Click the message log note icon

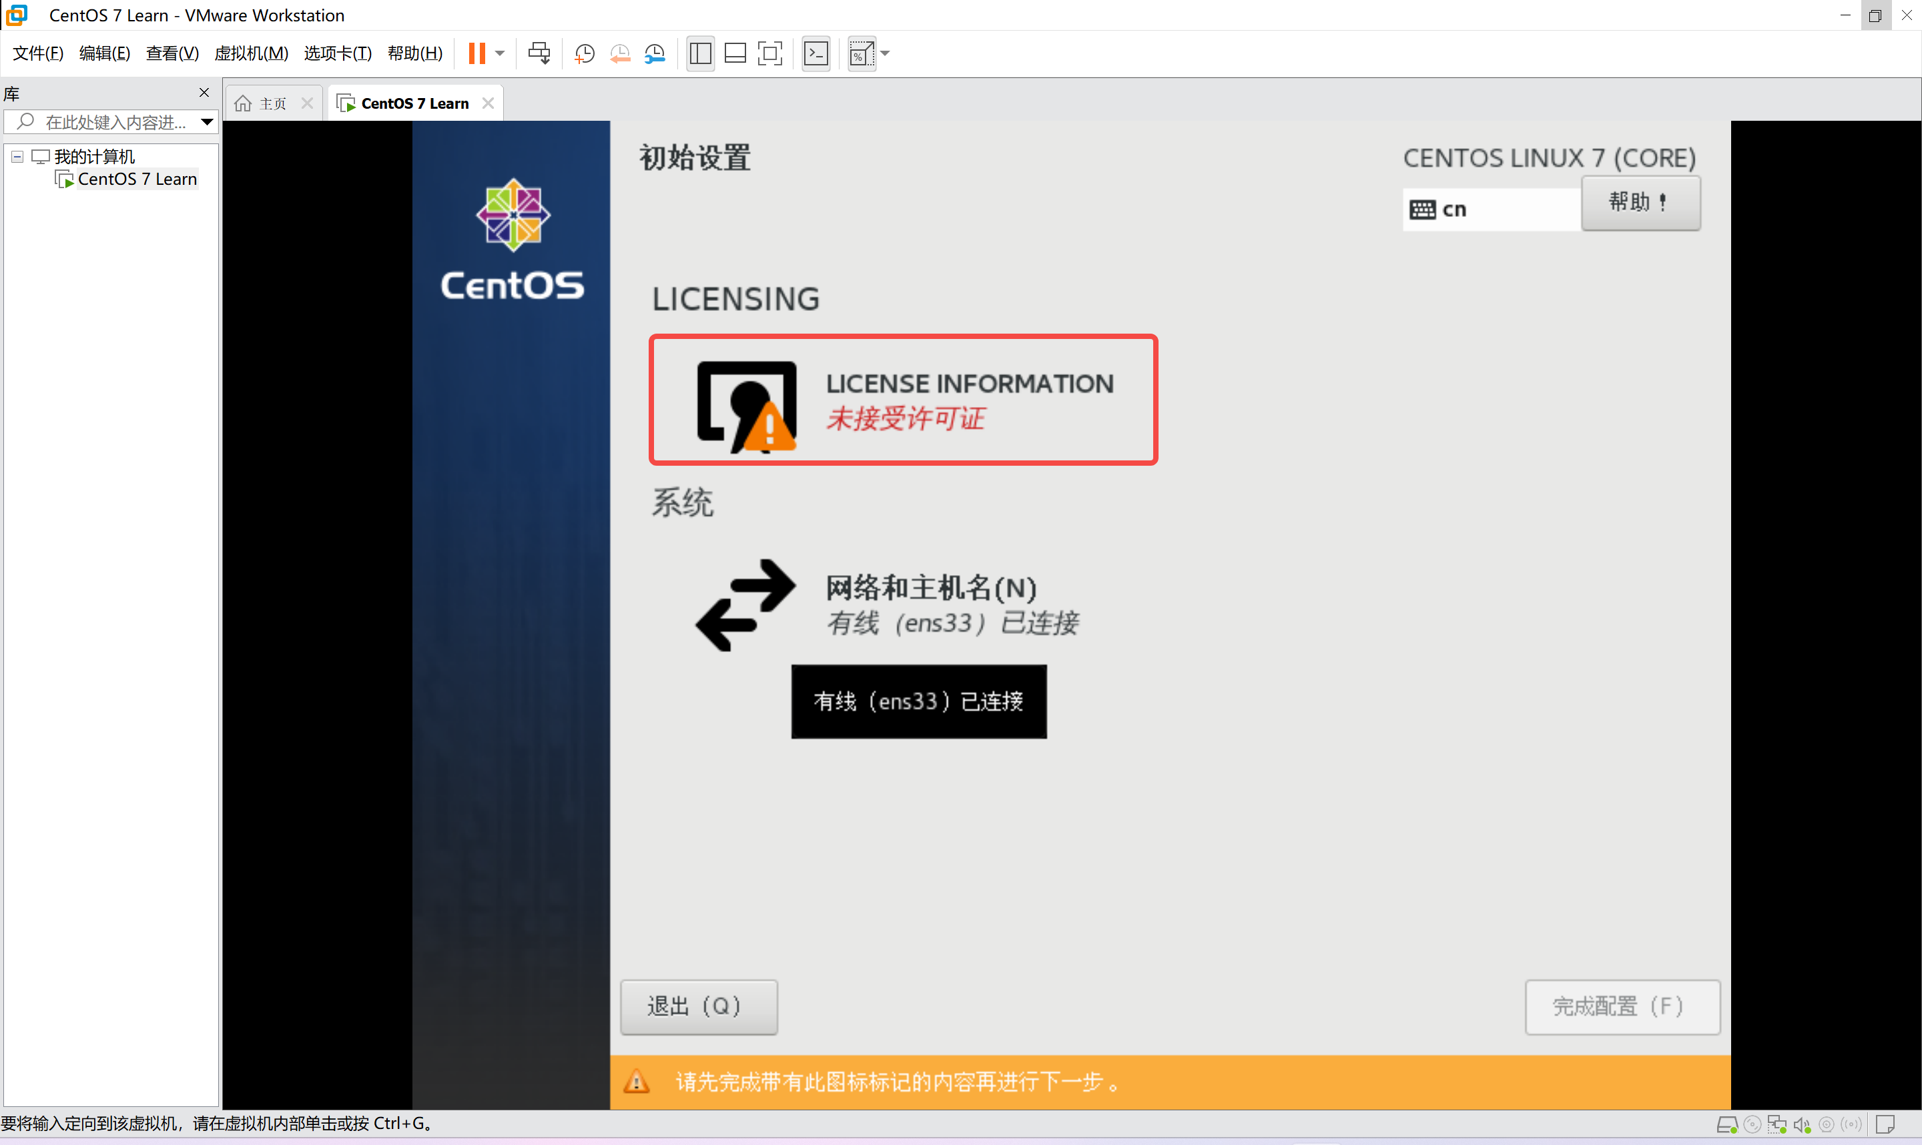(1885, 1125)
